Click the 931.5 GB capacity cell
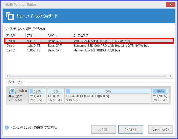Viewport: 178px width, 139px height. coord(34,41)
